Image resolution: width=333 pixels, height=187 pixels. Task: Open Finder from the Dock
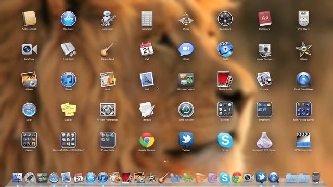click(x=17, y=178)
